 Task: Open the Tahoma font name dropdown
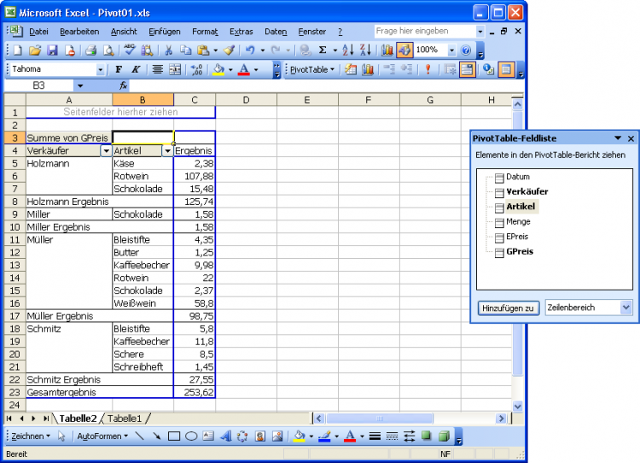101,69
